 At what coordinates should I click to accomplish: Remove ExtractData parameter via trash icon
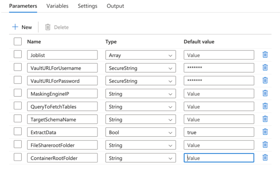[x=265, y=132]
